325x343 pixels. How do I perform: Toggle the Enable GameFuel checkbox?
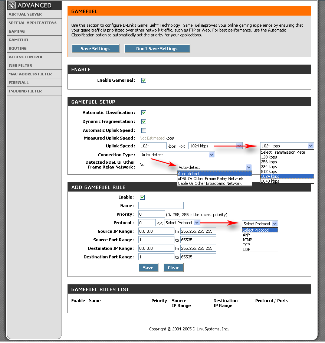(x=144, y=80)
